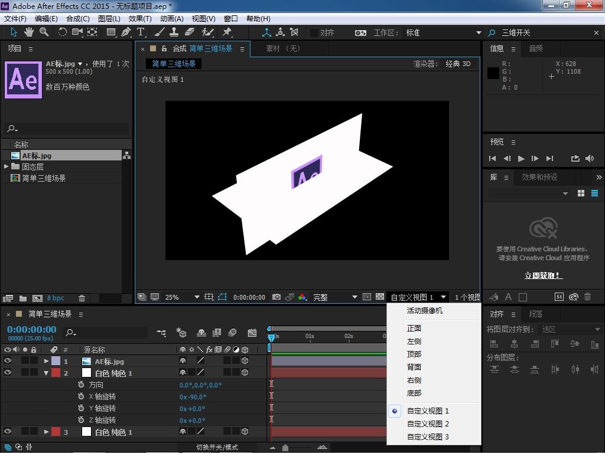This screenshot has width=605, height=453.
Task: Select the Eraser tool
Action: click(x=190, y=32)
